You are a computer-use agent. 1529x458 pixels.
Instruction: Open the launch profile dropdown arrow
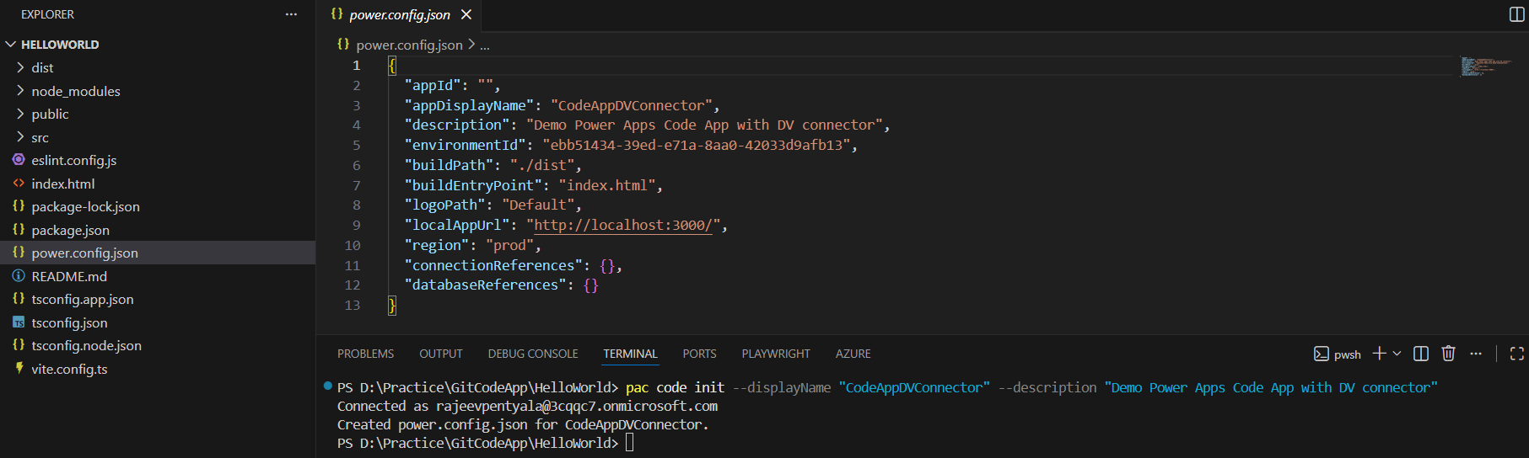click(1397, 354)
